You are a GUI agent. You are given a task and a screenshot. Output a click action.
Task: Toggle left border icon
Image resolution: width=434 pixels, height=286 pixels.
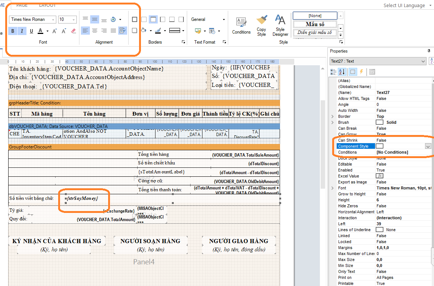coord(163,19)
